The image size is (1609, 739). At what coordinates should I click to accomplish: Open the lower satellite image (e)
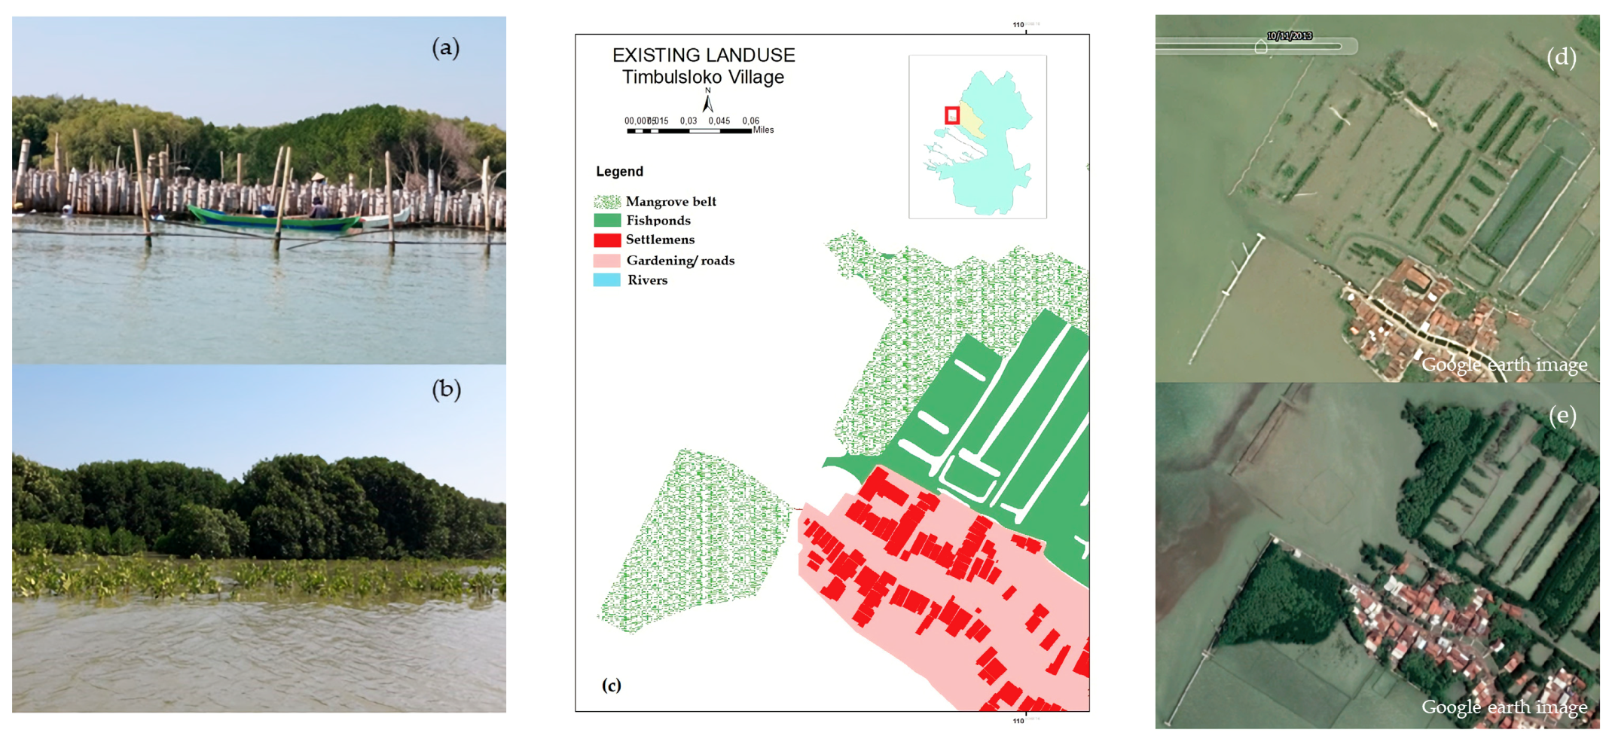click(1378, 555)
